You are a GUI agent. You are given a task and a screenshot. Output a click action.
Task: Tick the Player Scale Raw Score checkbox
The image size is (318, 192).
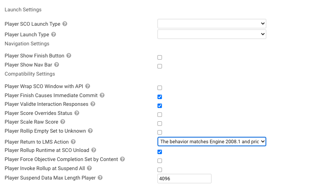tap(160, 124)
